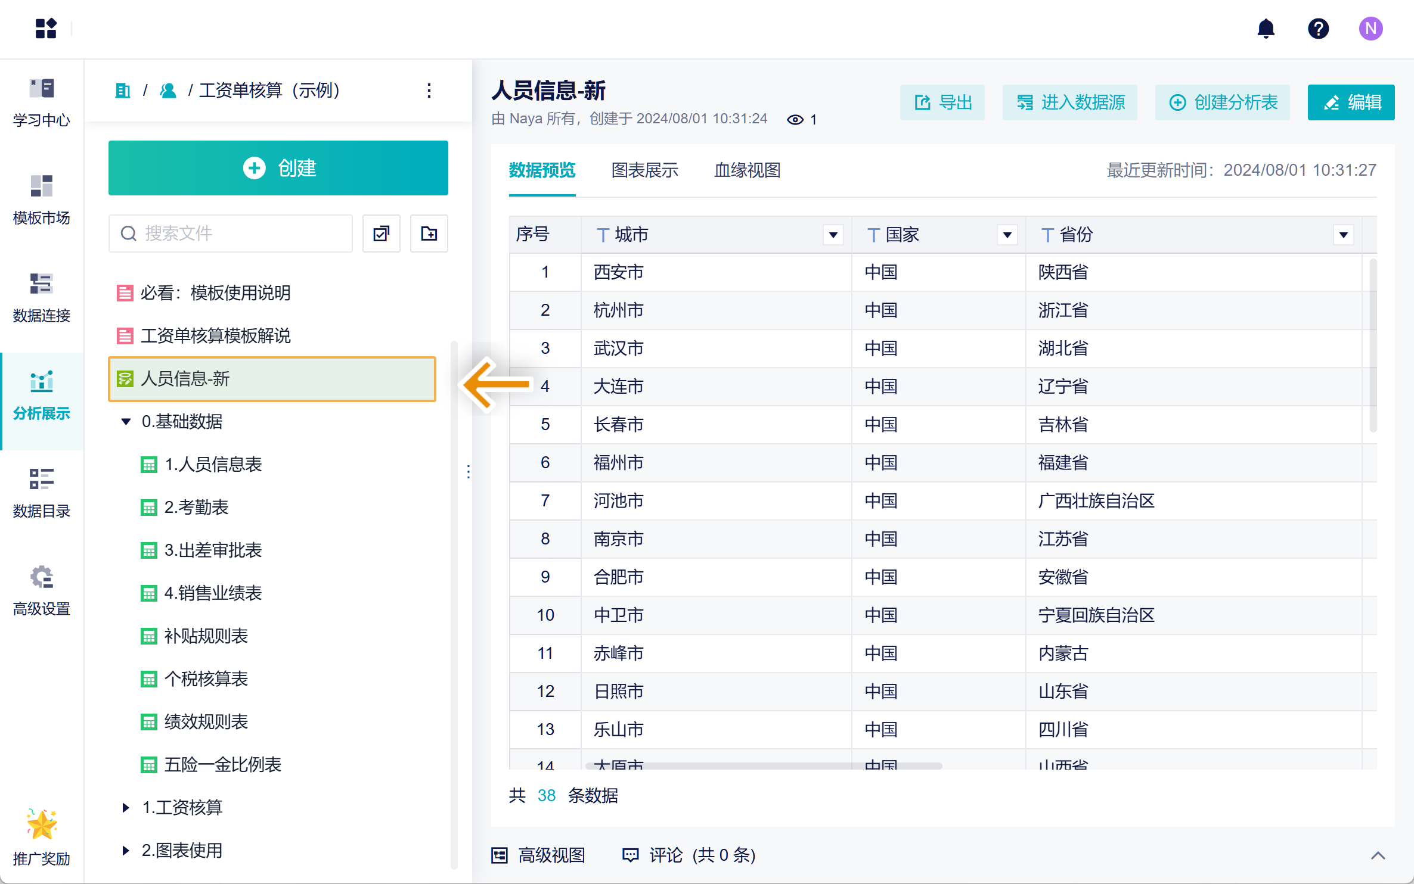The width and height of the screenshot is (1414, 884).
Task: Open the app grid launcher icon
Action: click(46, 28)
